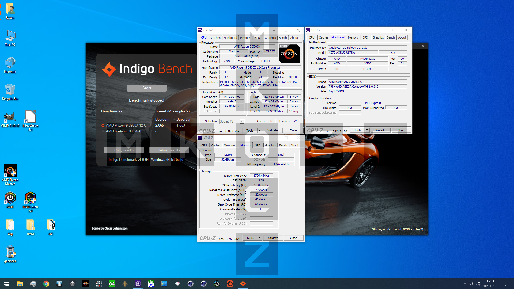The height and width of the screenshot is (289, 514).
Task: Click CAS# Latency value 16.0 clocks
Action: point(261,185)
